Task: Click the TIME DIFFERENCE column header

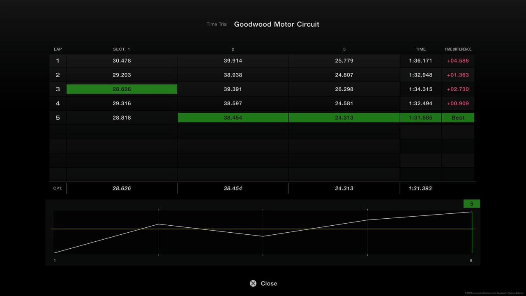Action: click(458, 49)
